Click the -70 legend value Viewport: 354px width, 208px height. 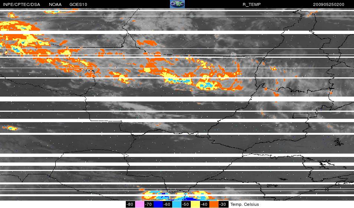[148, 204]
